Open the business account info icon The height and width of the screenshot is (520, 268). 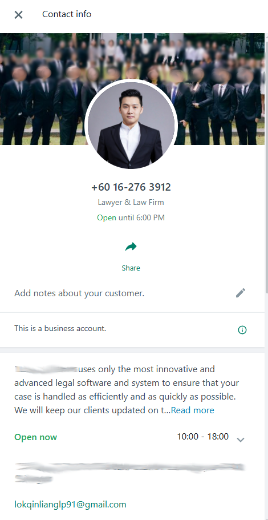pyautogui.click(x=242, y=330)
